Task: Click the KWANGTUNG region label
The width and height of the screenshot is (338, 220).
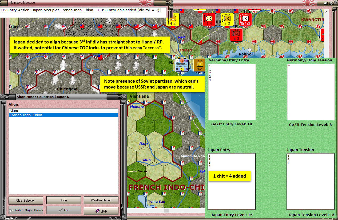Action: pos(313,20)
